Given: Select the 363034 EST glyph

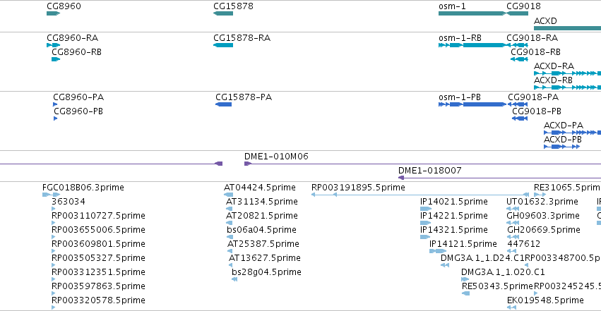Looking at the screenshot, I should 53,209.
